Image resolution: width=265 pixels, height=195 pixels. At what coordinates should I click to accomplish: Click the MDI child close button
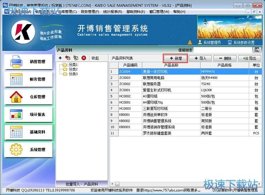tap(260, 12)
